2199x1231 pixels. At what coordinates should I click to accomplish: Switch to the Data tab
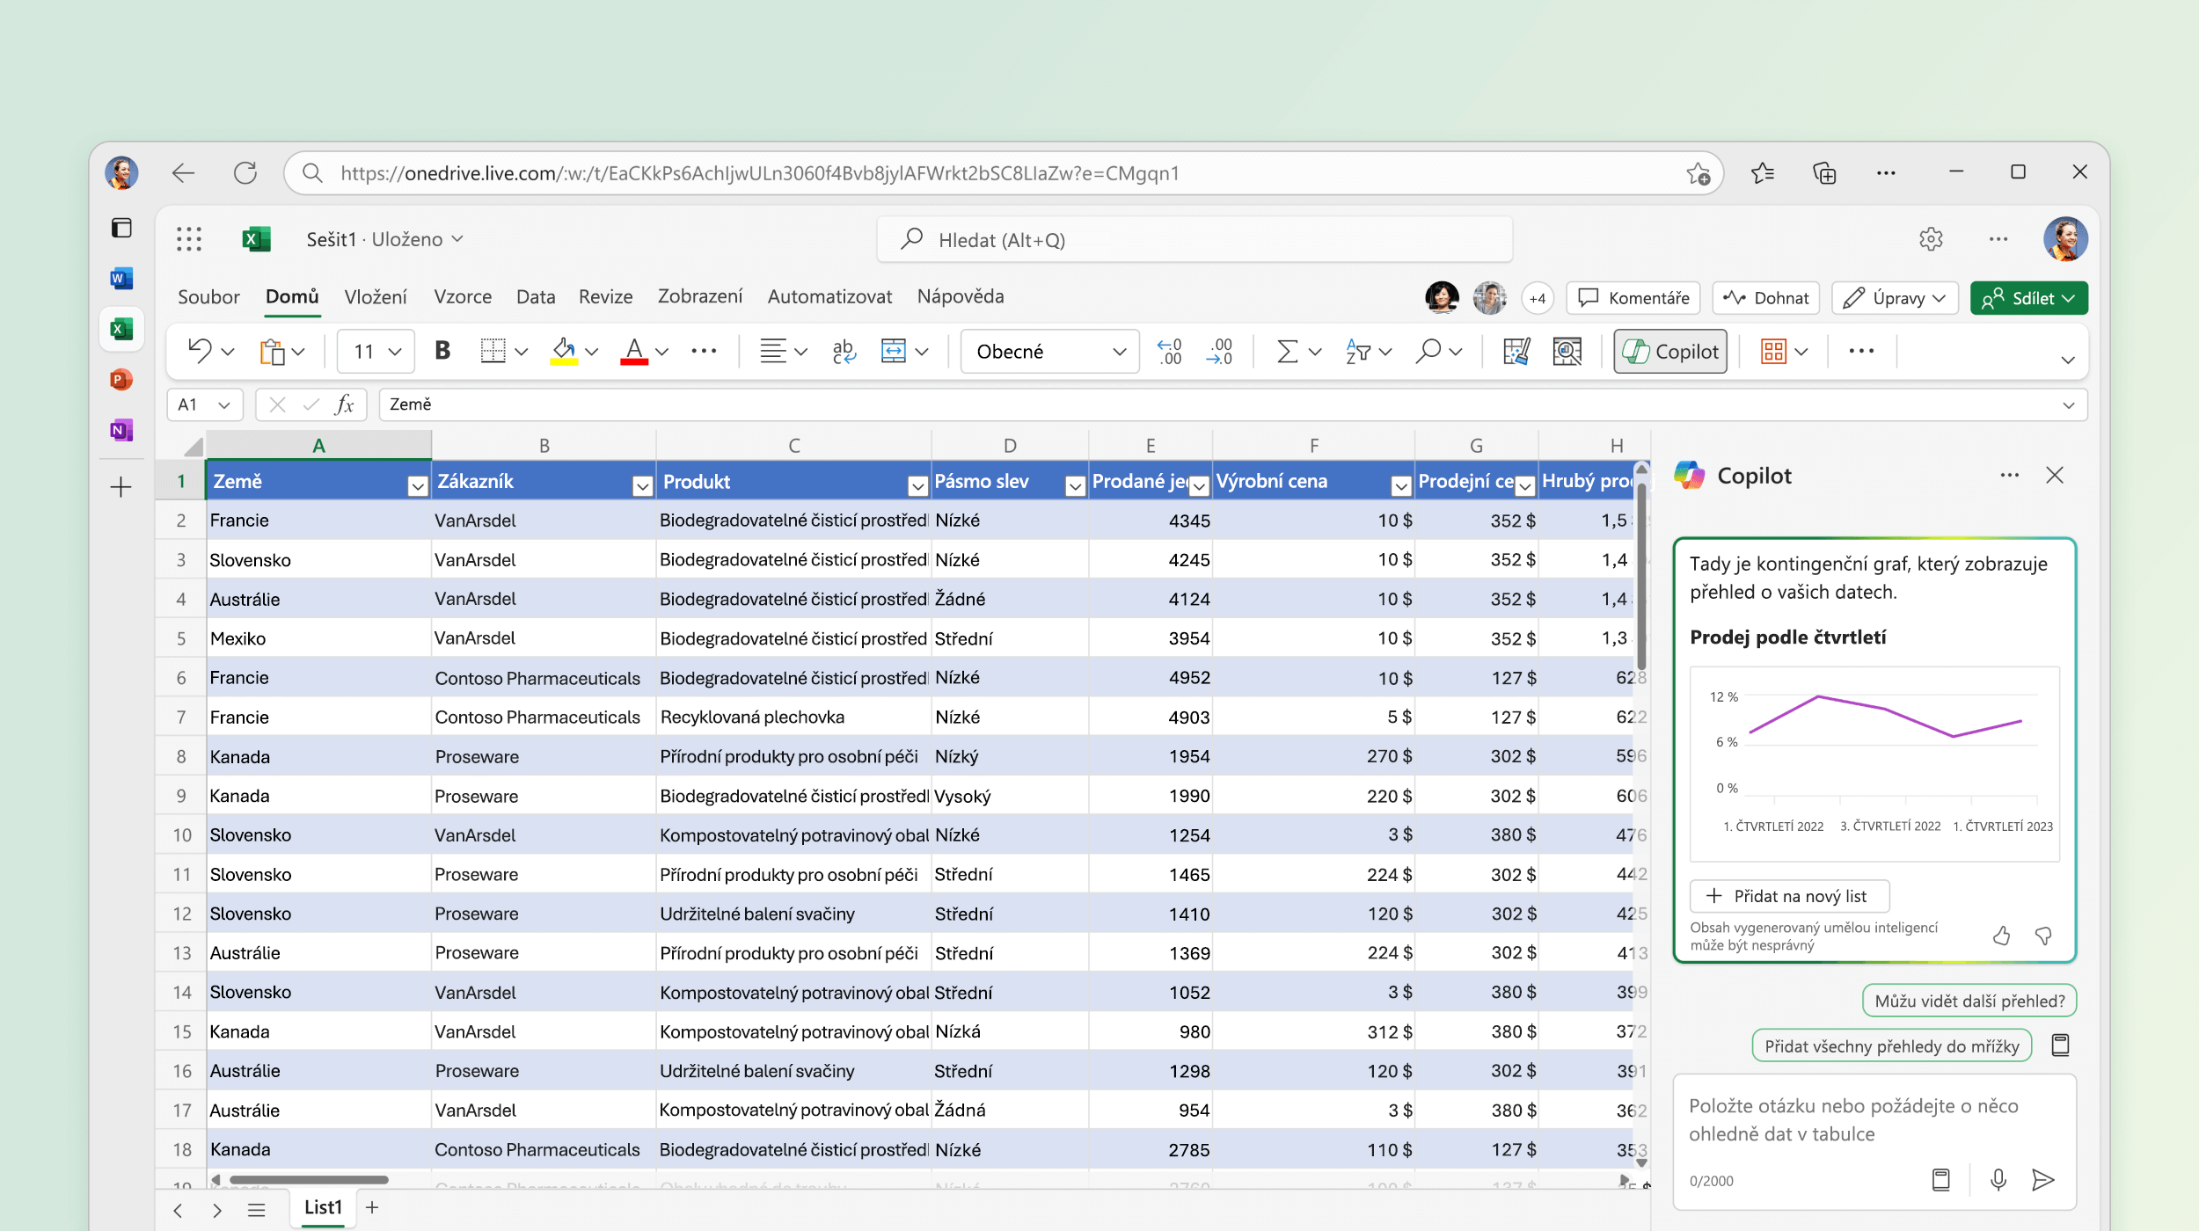[536, 297]
